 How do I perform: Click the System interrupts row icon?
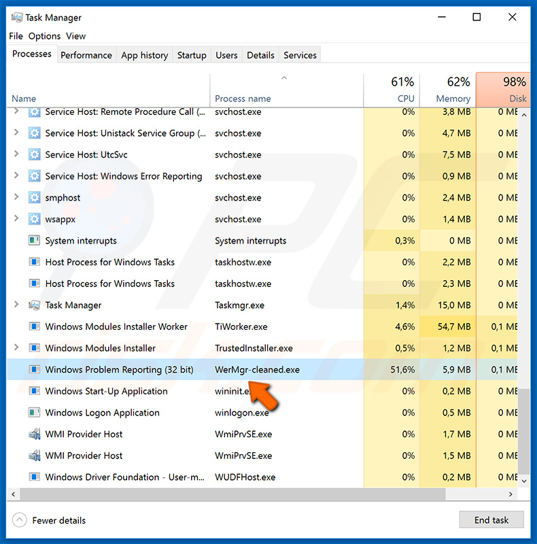[x=34, y=241]
